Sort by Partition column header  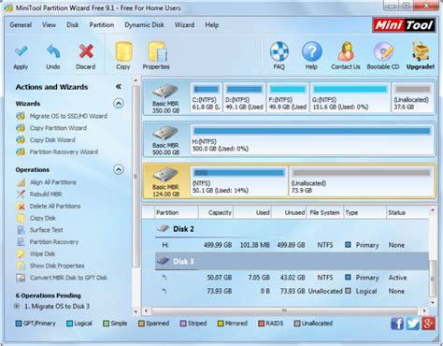pos(177,212)
